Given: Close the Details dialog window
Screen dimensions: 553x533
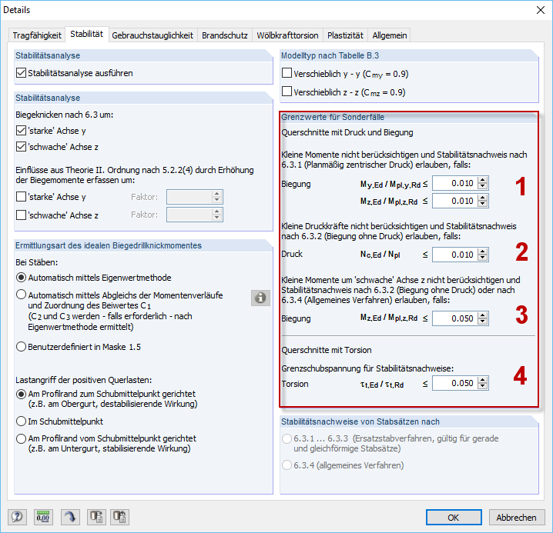Looking at the screenshot, I should [541, 10].
